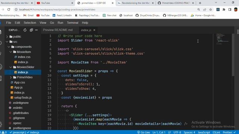Open App.js file
The height and width of the screenshot is (134, 239).
pos(23,87)
